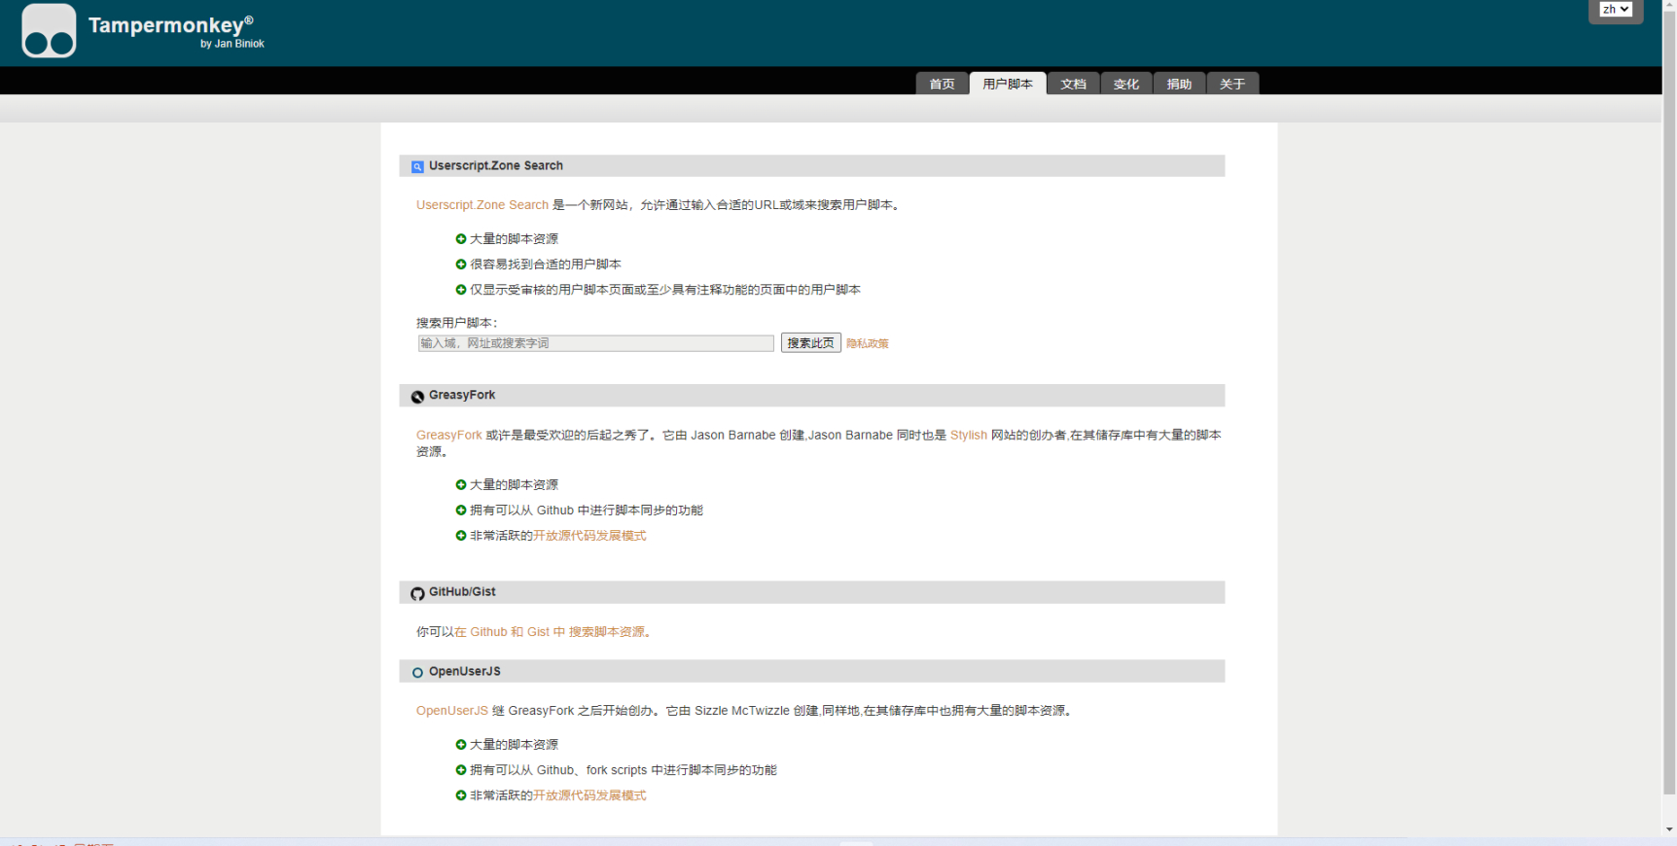
Task: Open the OpenUserJS link in description
Action: tap(452, 711)
